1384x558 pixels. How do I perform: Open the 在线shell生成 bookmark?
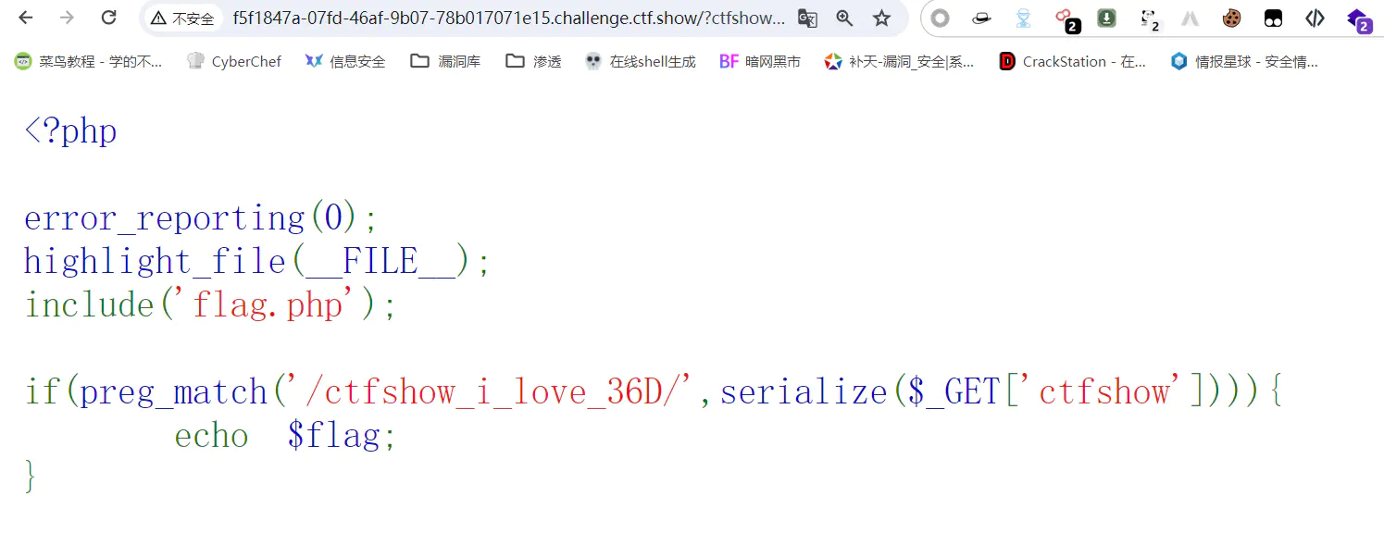[x=641, y=61]
